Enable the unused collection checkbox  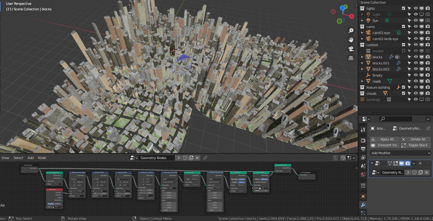pos(404,51)
